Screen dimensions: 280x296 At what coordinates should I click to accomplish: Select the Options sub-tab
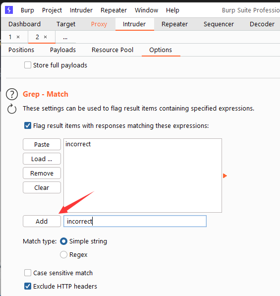(161, 50)
